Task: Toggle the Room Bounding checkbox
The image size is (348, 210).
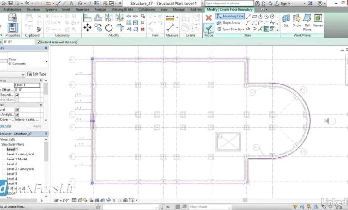Action: tap(17, 95)
